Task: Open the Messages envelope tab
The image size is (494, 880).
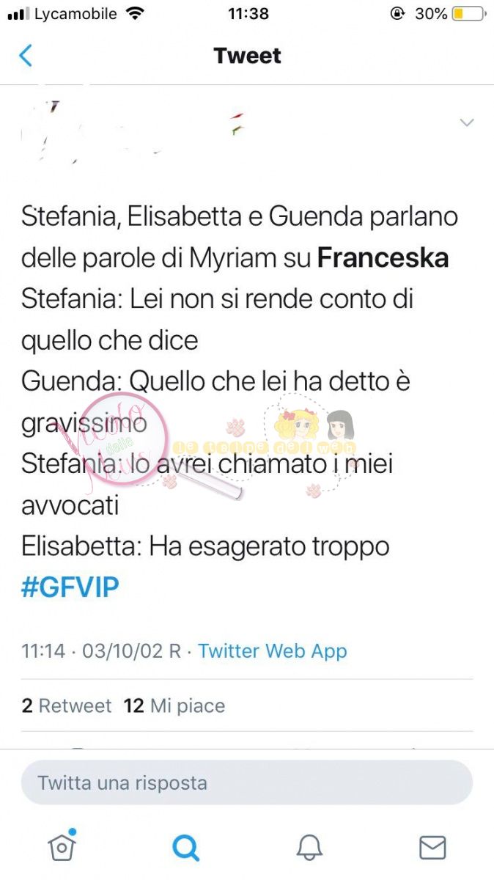Action: [432, 848]
